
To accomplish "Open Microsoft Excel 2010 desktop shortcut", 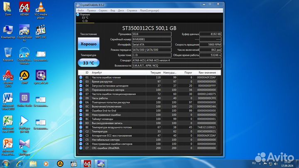I will [x=8, y=124].
